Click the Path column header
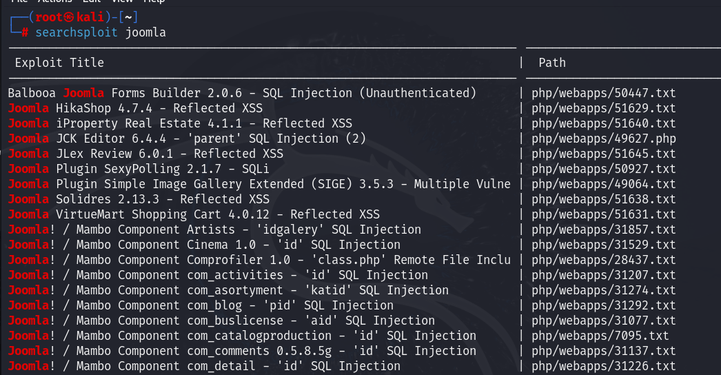Image resolution: width=721 pixels, height=375 pixels. tap(552, 63)
